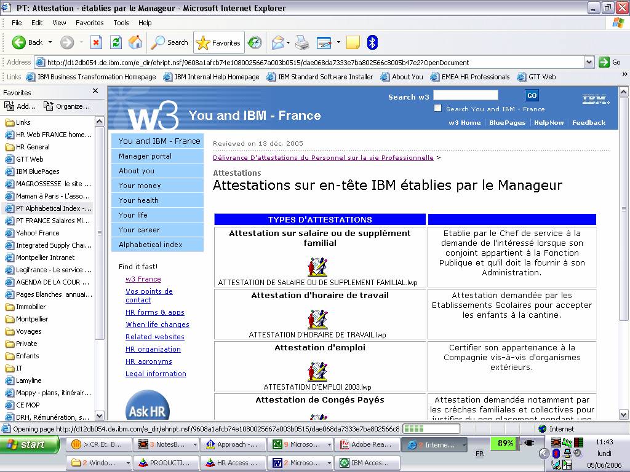Click the yellow note toolbar icon
630x472 pixels.
(353, 42)
